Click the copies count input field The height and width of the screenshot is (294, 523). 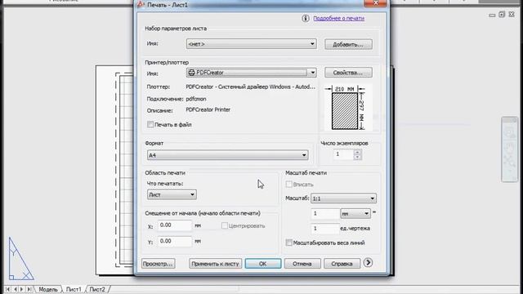point(342,154)
